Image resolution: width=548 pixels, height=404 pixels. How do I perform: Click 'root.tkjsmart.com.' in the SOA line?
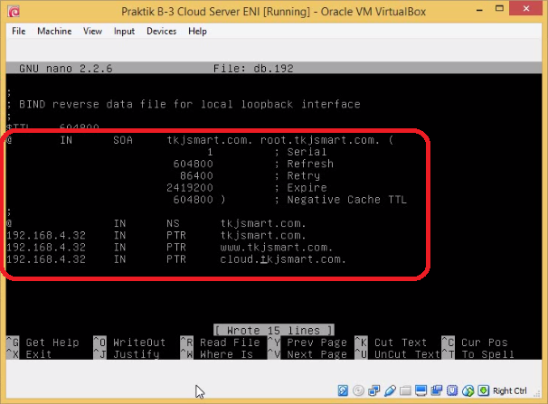[320, 140]
